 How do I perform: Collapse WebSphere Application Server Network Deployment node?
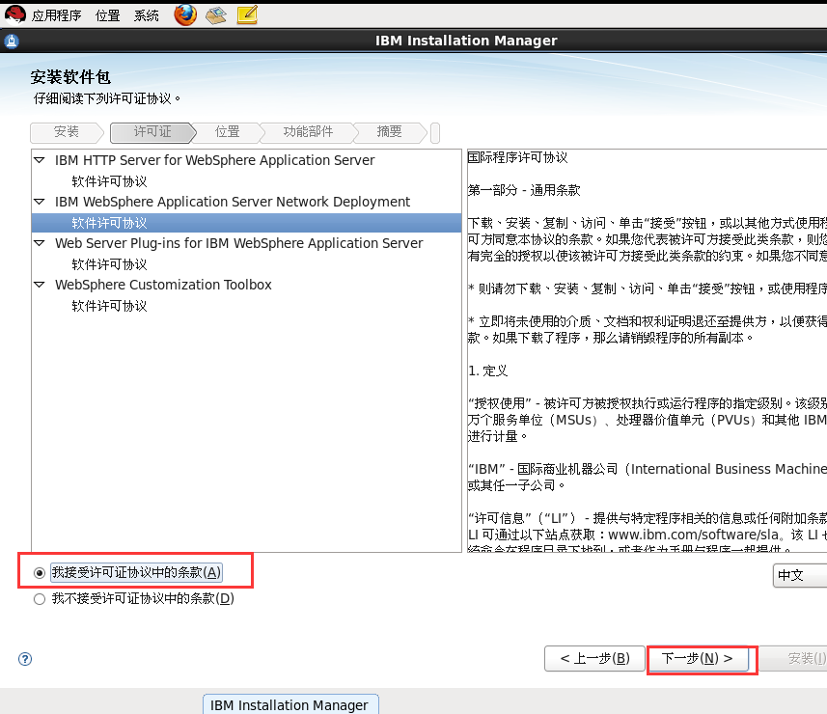(40, 202)
